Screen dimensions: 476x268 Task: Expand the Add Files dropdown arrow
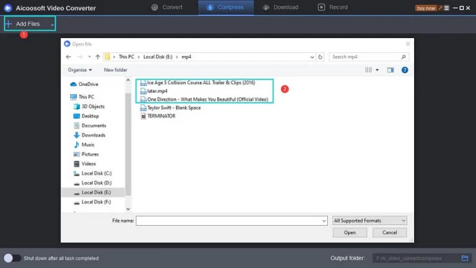coord(52,24)
